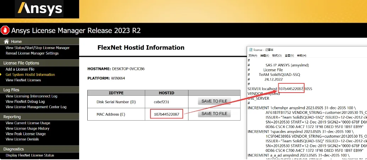Click Ansys License Manager Release title
This screenshot has width=367, height=160.
76,31
